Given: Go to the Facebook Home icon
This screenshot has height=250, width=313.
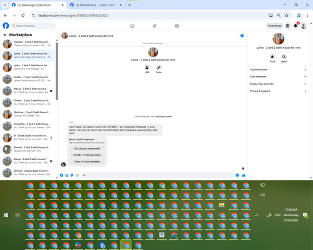Looking at the screenshot, I should (132, 26).
